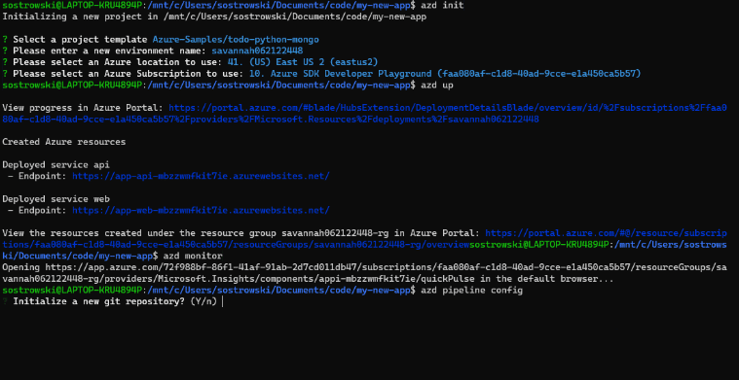
Task: Open the app-api endpoint URL
Action: pyautogui.click(x=201, y=176)
